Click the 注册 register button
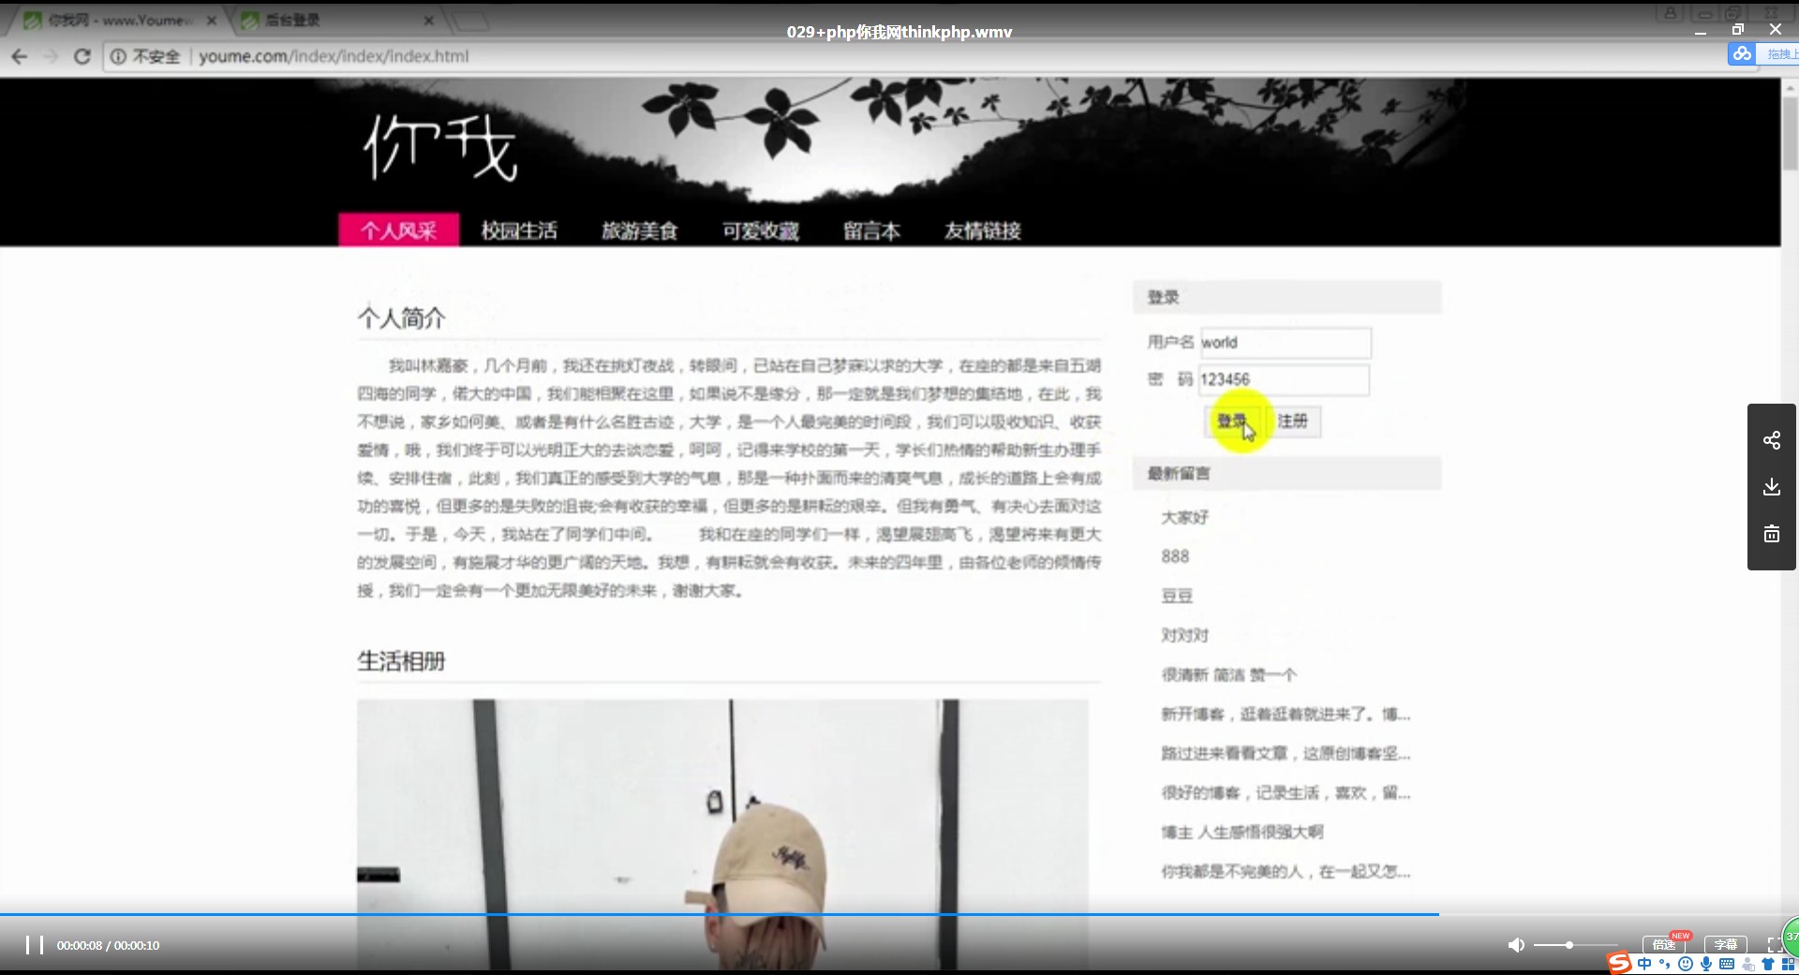Image resolution: width=1799 pixels, height=975 pixels. pos(1293,421)
